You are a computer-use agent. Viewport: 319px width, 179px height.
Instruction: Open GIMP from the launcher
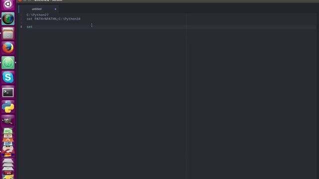[8, 121]
